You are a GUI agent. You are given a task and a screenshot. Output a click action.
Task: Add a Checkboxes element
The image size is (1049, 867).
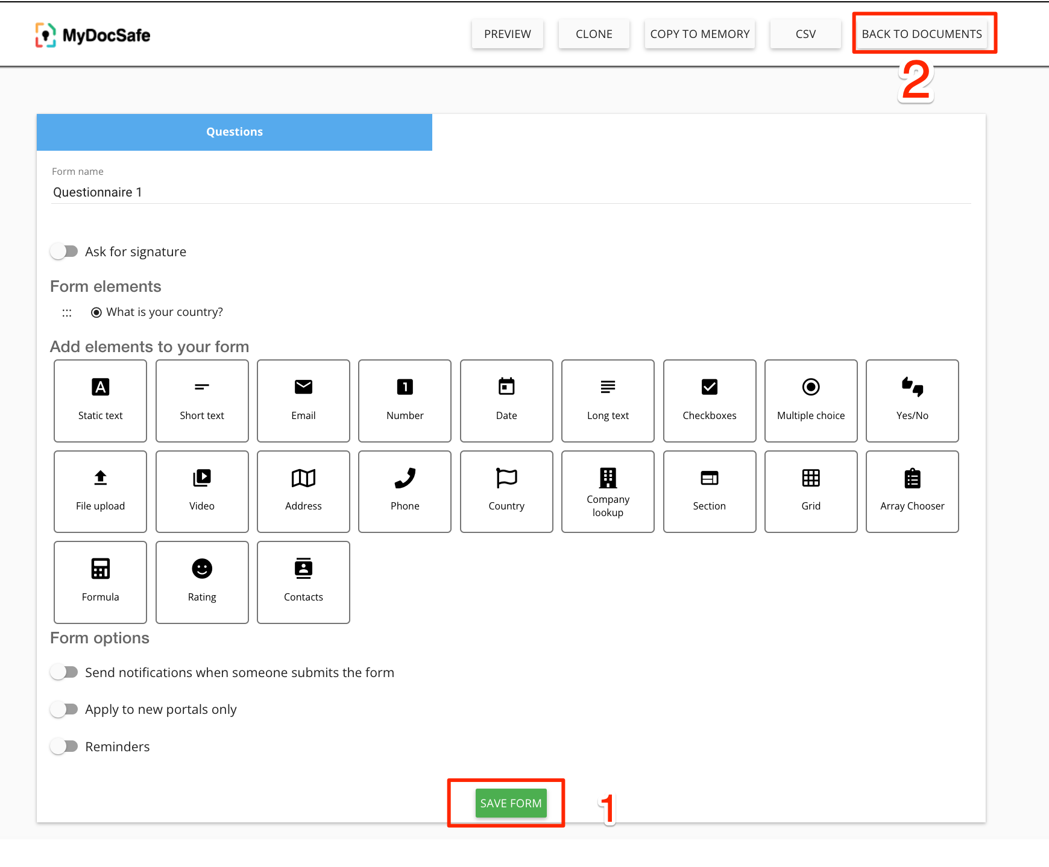709,400
